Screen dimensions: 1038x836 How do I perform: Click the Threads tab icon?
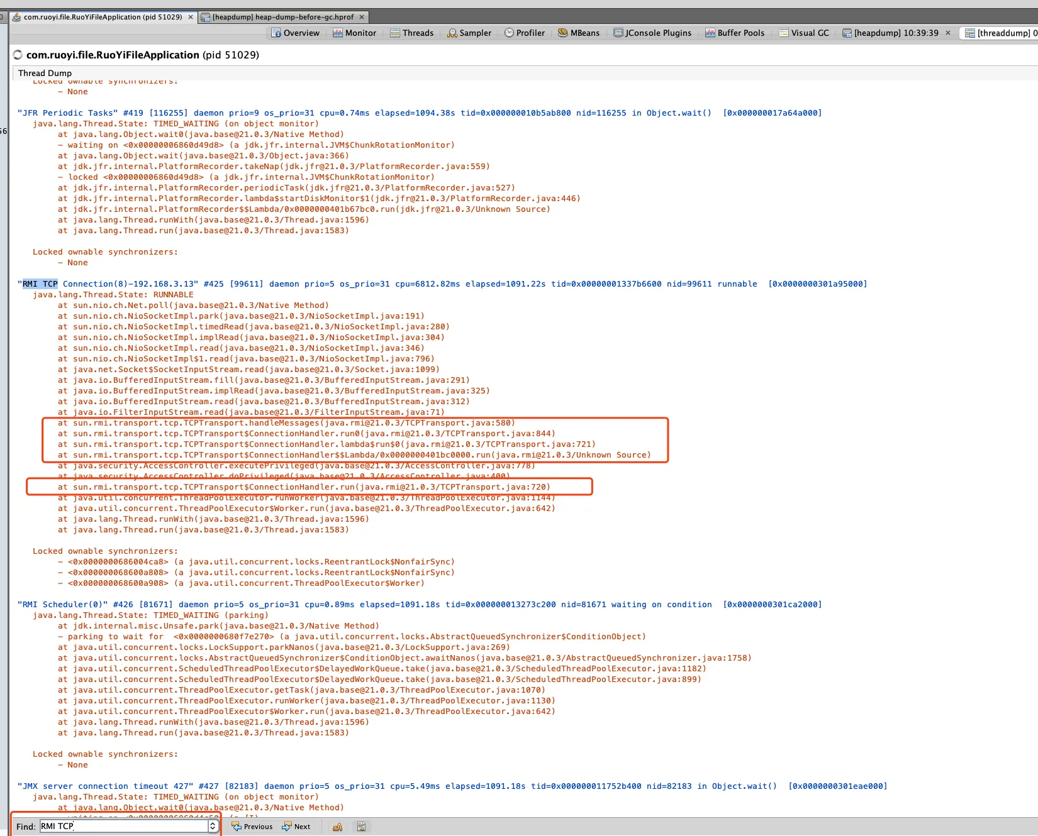[395, 33]
